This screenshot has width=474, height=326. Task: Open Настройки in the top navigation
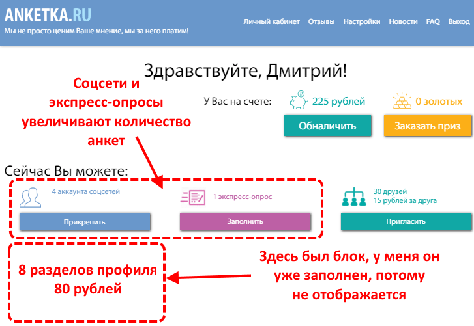362,21
